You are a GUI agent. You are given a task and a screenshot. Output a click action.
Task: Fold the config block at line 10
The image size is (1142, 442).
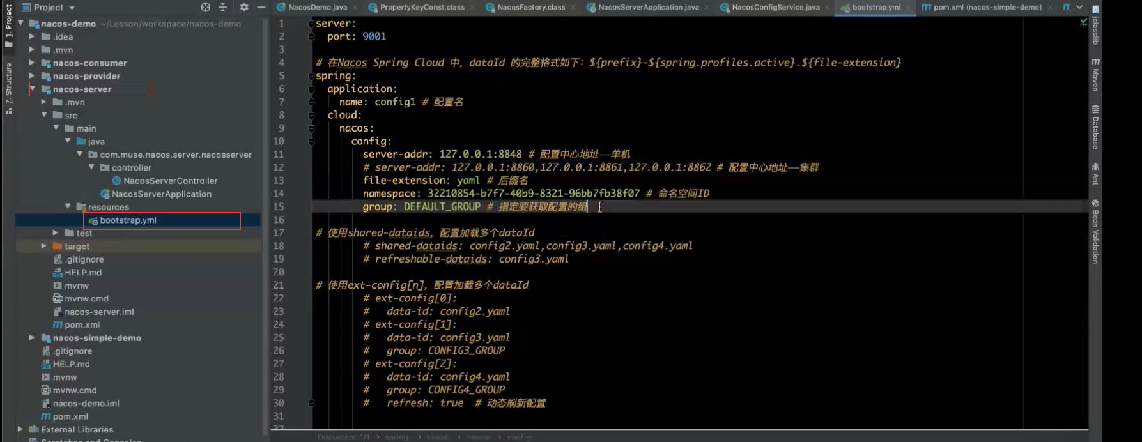tap(312, 141)
